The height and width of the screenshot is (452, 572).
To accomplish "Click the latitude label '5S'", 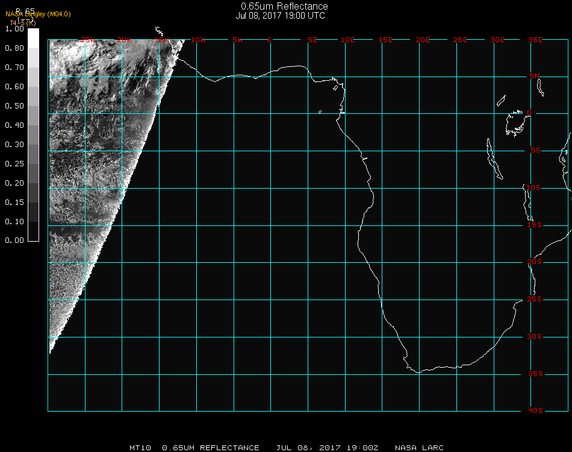I will (x=535, y=151).
